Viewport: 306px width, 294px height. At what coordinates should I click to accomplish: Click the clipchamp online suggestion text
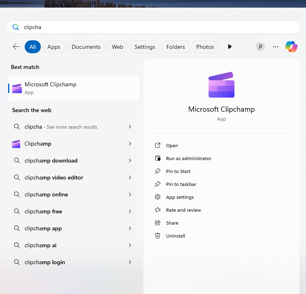click(46, 194)
